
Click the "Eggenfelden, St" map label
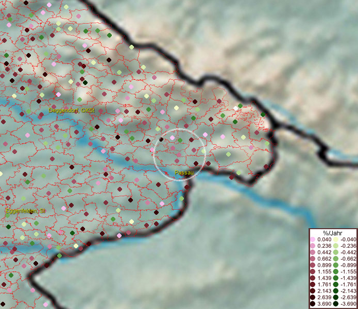[25, 211]
